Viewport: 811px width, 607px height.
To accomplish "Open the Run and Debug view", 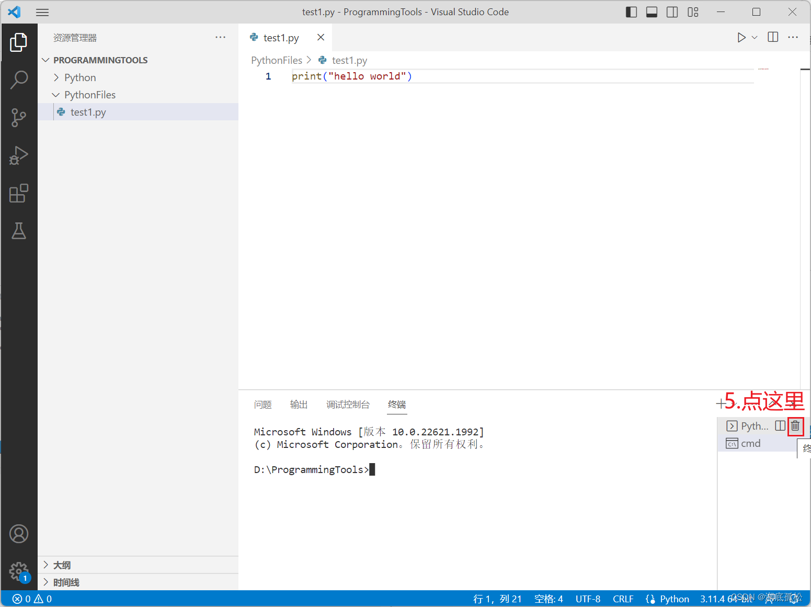I will (x=19, y=155).
